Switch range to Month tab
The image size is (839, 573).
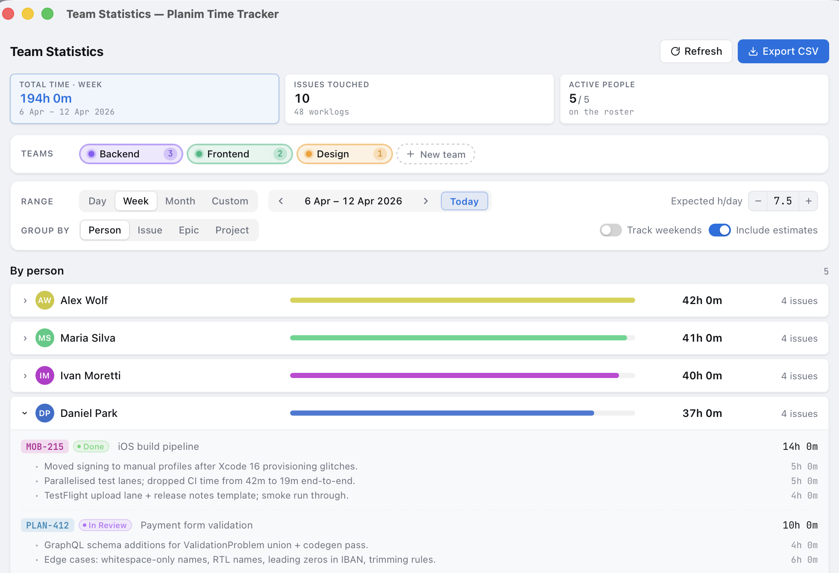(x=180, y=201)
